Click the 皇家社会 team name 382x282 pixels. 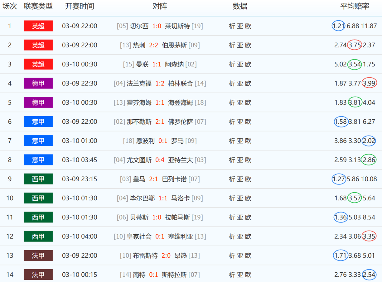coord(139,237)
